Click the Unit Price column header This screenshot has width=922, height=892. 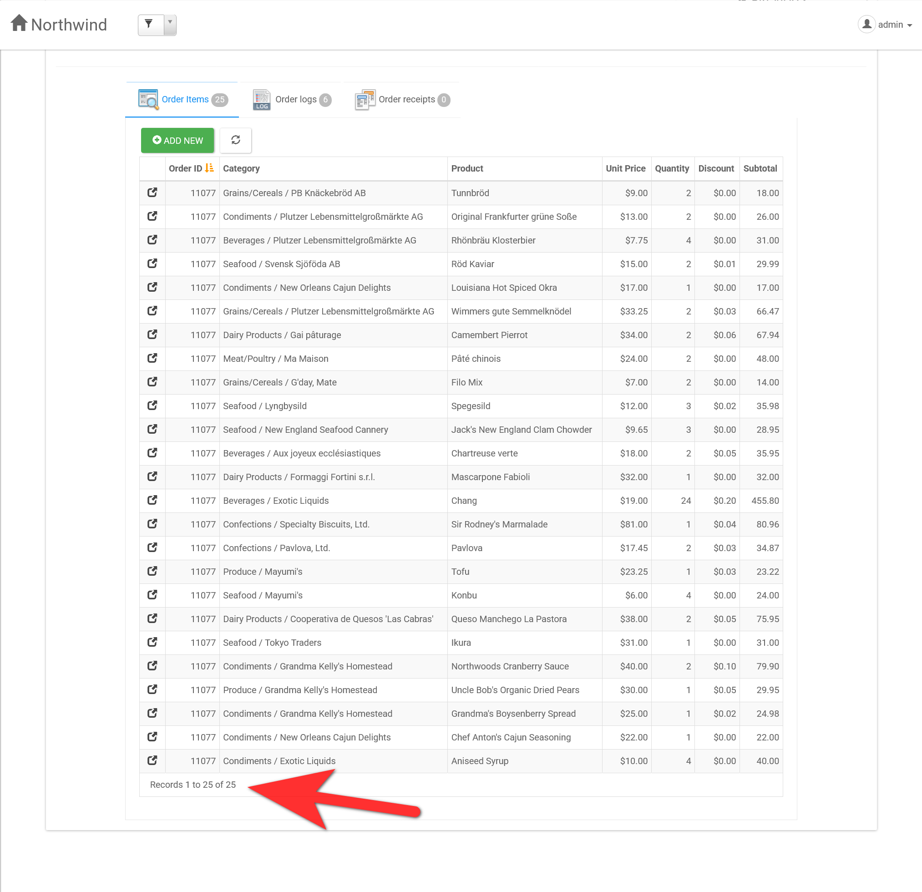click(x=625, y=168)
